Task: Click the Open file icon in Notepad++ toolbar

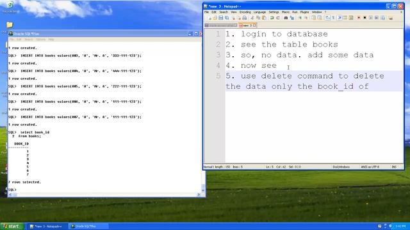Action: pos(215,18)
